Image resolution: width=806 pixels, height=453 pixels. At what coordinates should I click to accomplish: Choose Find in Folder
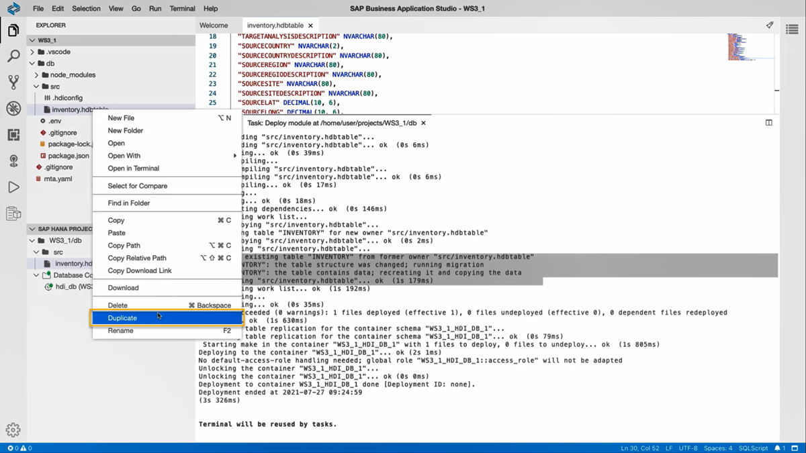point(167,203)
